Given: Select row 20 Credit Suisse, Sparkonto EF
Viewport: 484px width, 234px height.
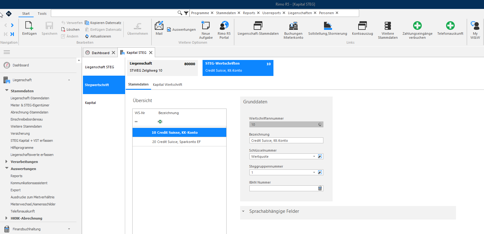Looking at the screenshot, I should (179, 142).
